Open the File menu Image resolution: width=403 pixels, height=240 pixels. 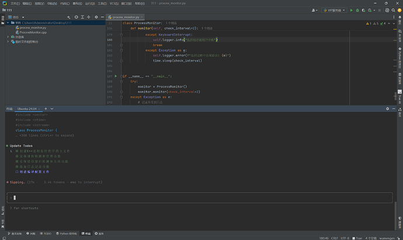click(15, 4)
